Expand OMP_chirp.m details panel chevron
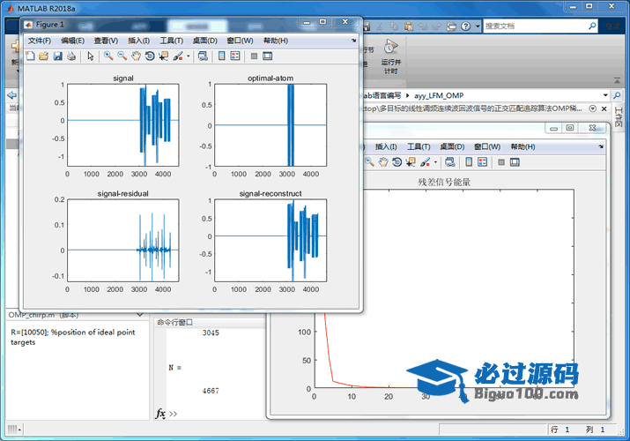The image size is (630, 441). coord(140,315)
